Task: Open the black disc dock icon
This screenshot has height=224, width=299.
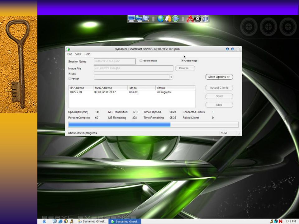Action: (x=197, y=19)
